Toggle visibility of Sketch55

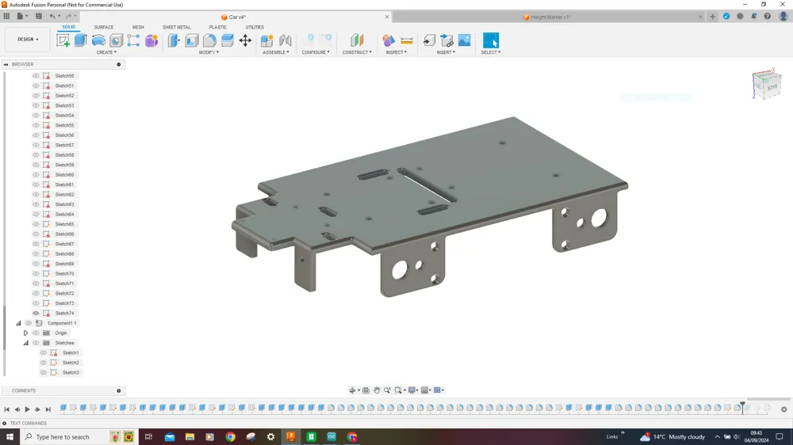click(36, 125)
